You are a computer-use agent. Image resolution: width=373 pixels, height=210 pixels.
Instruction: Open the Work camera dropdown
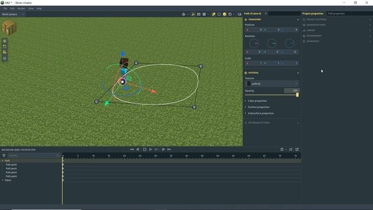(x=13, y=14)
